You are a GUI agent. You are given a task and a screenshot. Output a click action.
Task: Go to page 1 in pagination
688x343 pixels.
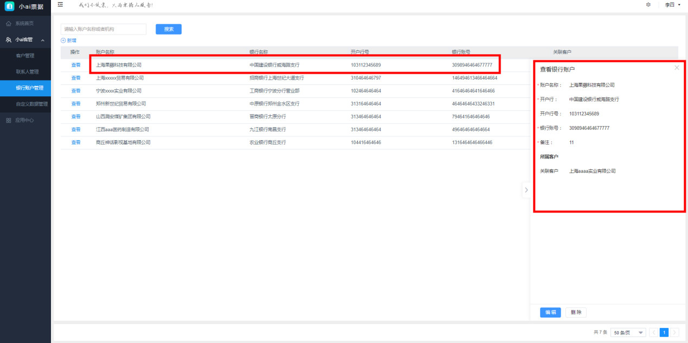click(x=664, y=333)
